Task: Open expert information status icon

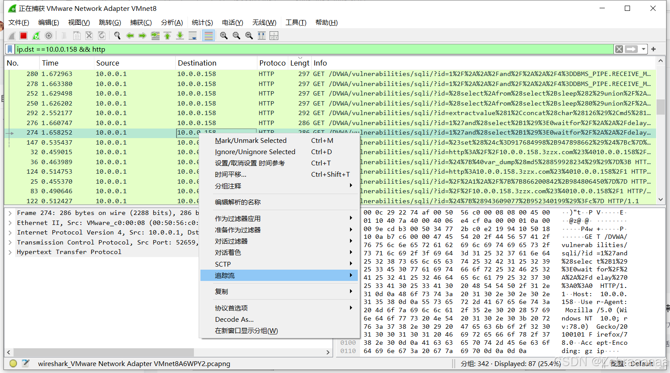Action: click(13, 363)
